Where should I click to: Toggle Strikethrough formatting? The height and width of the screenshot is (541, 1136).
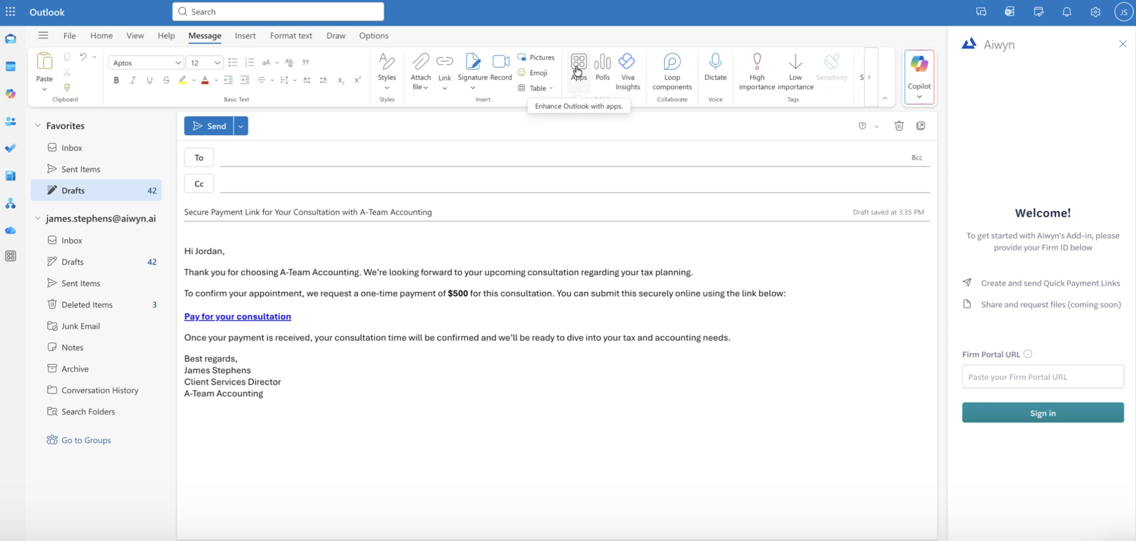166,80
